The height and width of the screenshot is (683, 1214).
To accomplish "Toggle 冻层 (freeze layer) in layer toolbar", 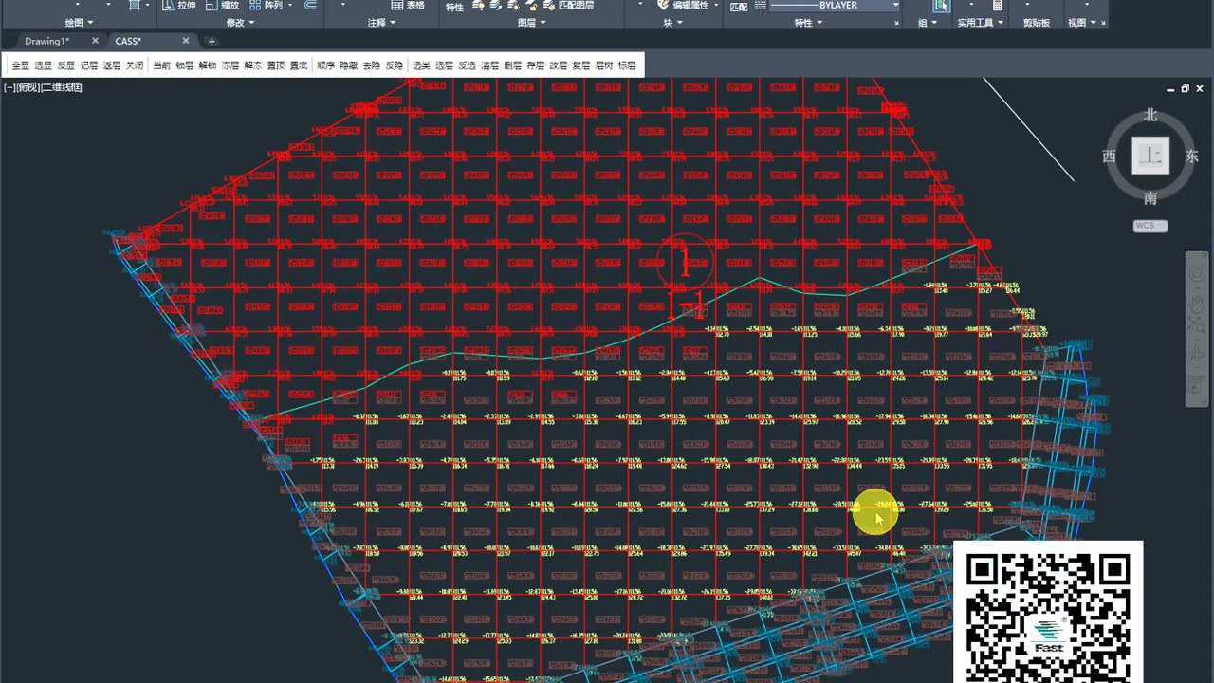I will point(230,65).
